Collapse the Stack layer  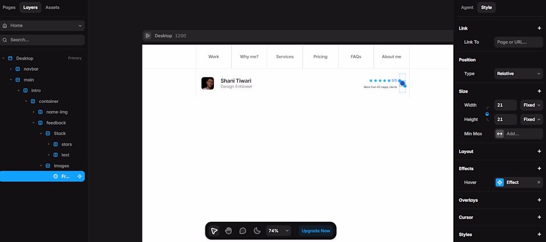coord(41,133)
